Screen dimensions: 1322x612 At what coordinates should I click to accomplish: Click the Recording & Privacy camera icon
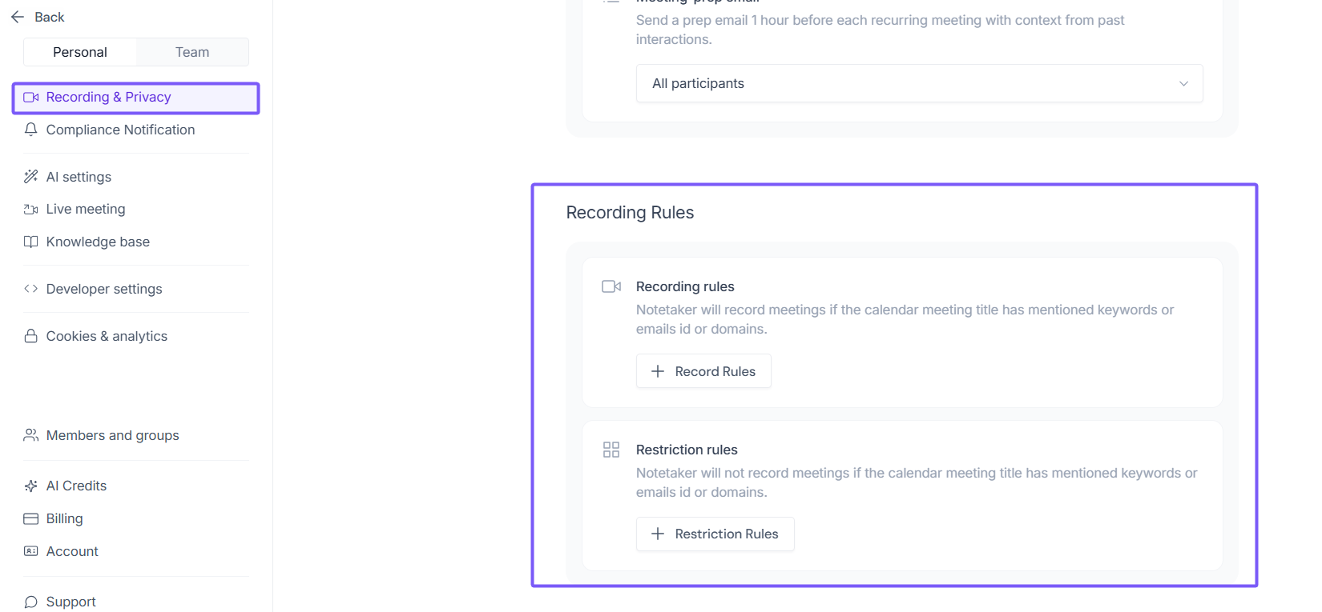[31, 98]
